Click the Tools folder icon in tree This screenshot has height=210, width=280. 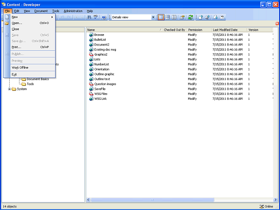[x=24, y=84]
